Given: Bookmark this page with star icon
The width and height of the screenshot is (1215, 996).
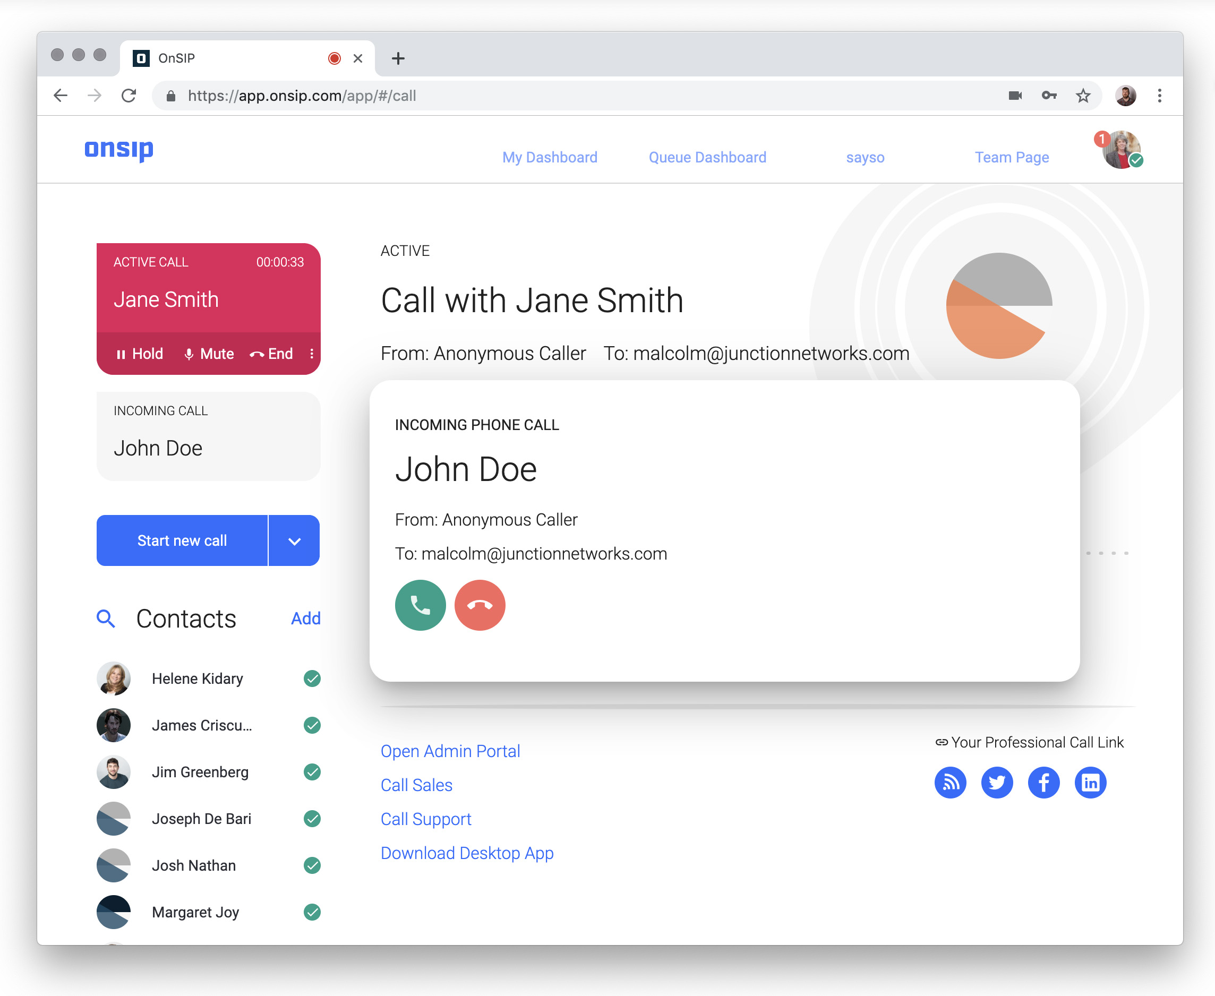Looking at the screenshot, I should click(x=1083, y=95).
